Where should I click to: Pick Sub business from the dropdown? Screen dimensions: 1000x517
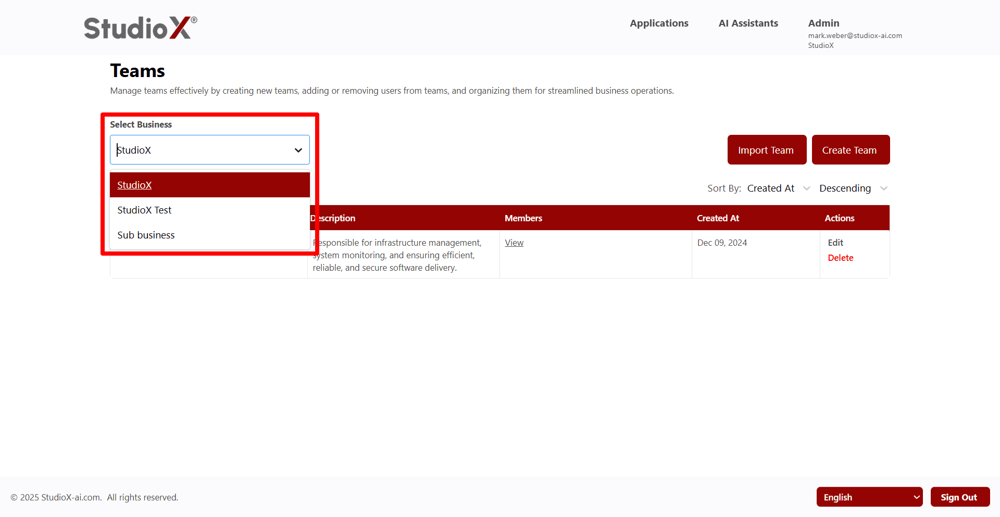146,235
